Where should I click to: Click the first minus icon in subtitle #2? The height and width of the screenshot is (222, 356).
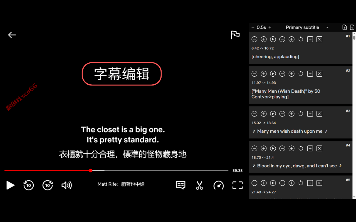pos(254,74)
